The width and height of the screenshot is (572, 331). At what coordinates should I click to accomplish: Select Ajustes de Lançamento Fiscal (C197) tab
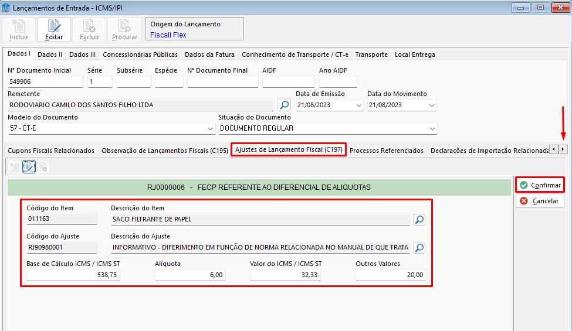coord(289,149)
